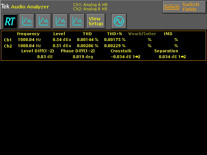Select the Ch2 THD value 0.00206 %
207x155 pixels.
tap(87, 46)
